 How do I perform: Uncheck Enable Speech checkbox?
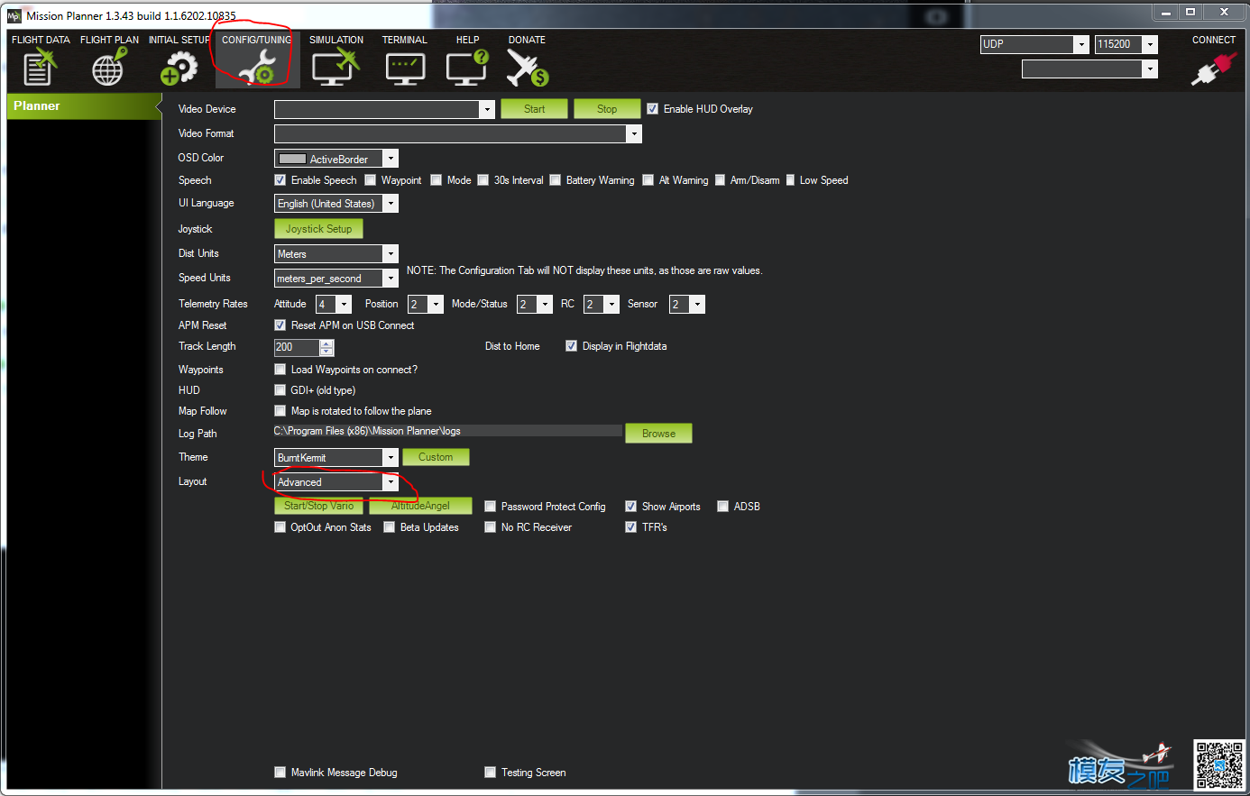pos(280,180)
